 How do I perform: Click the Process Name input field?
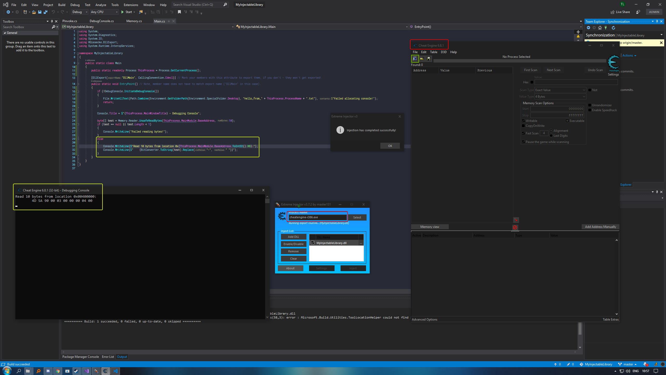tap(317, 217)
